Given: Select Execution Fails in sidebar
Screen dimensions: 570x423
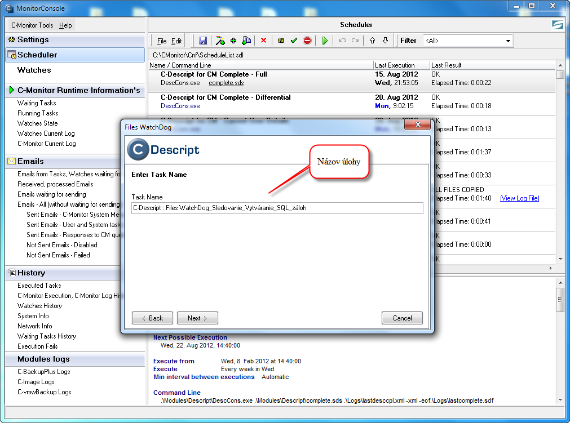Looking at the screenshot, I should [37, 346].
